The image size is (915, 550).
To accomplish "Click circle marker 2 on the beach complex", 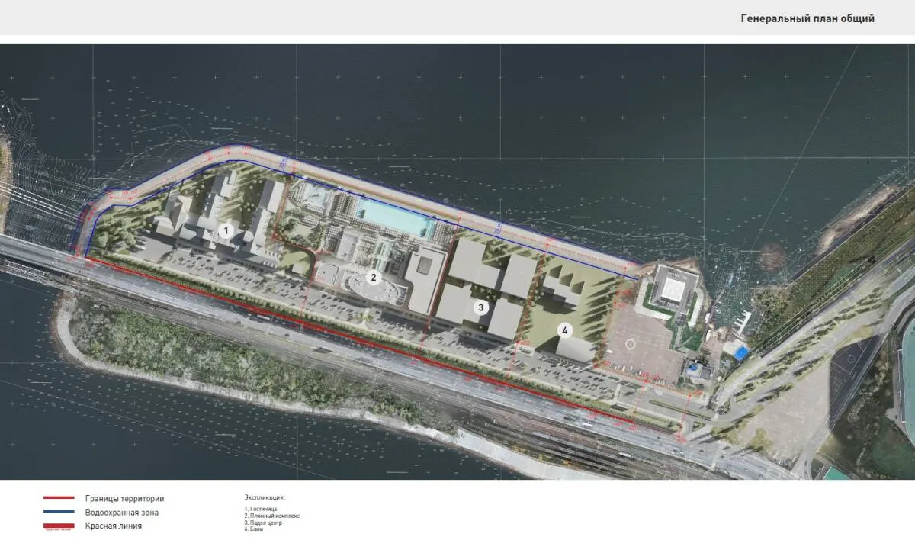I will tap(374, 277).
